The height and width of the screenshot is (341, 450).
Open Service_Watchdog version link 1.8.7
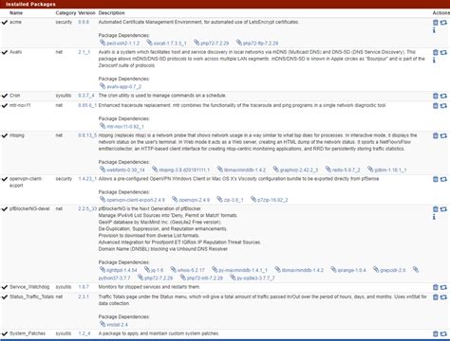84,287
